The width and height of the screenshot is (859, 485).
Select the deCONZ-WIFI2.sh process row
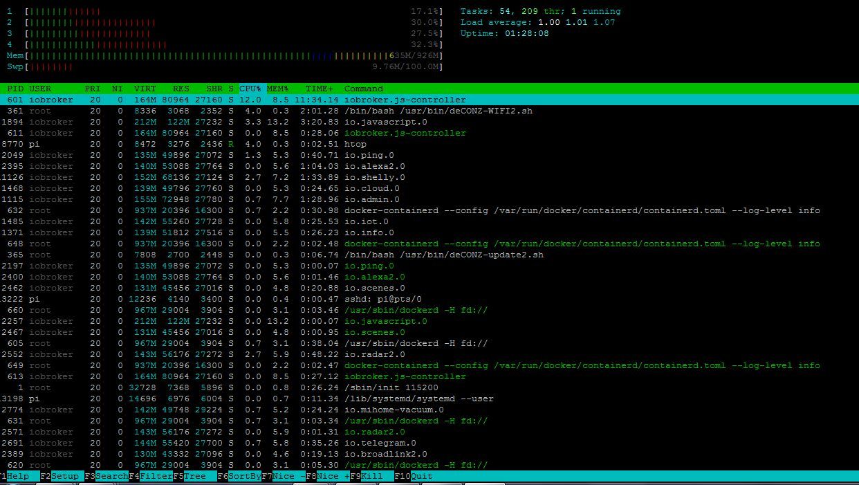429,111
